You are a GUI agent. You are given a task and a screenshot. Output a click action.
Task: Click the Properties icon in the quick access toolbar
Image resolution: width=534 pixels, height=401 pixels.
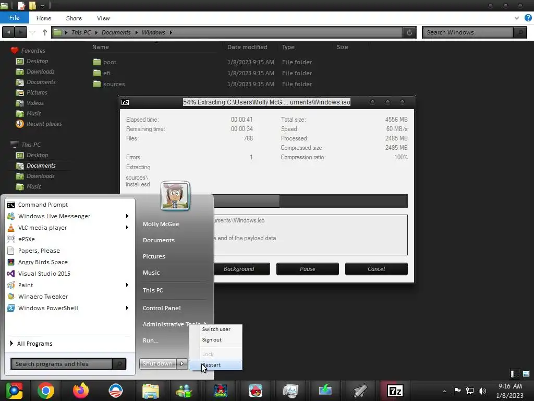pos(21,5)
